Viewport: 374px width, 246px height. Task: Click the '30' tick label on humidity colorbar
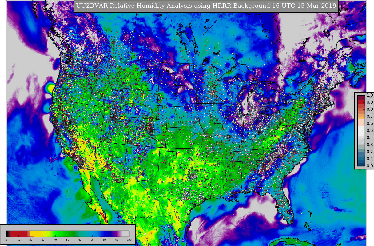(43, 240)
